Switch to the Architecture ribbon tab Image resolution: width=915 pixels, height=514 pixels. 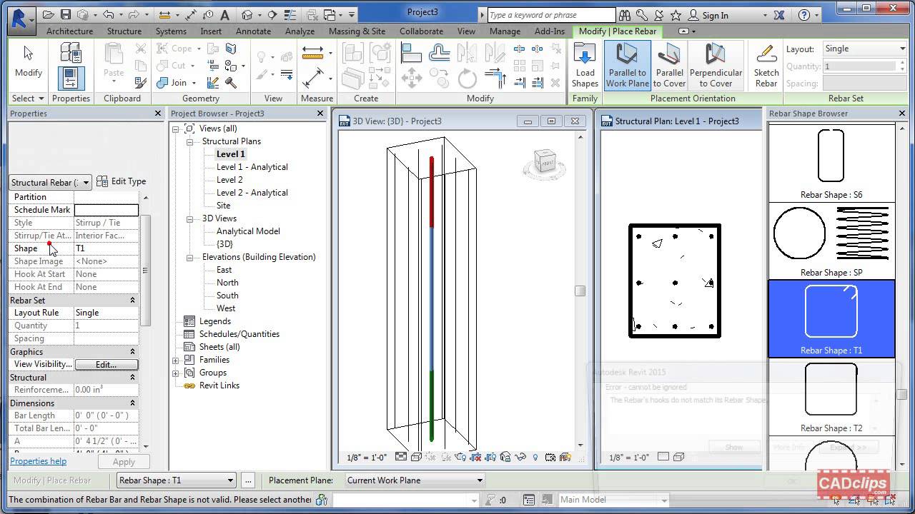click(69, 31)
